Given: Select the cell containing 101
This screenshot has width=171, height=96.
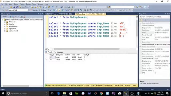Looking at the screenshot, I should 52,57.
